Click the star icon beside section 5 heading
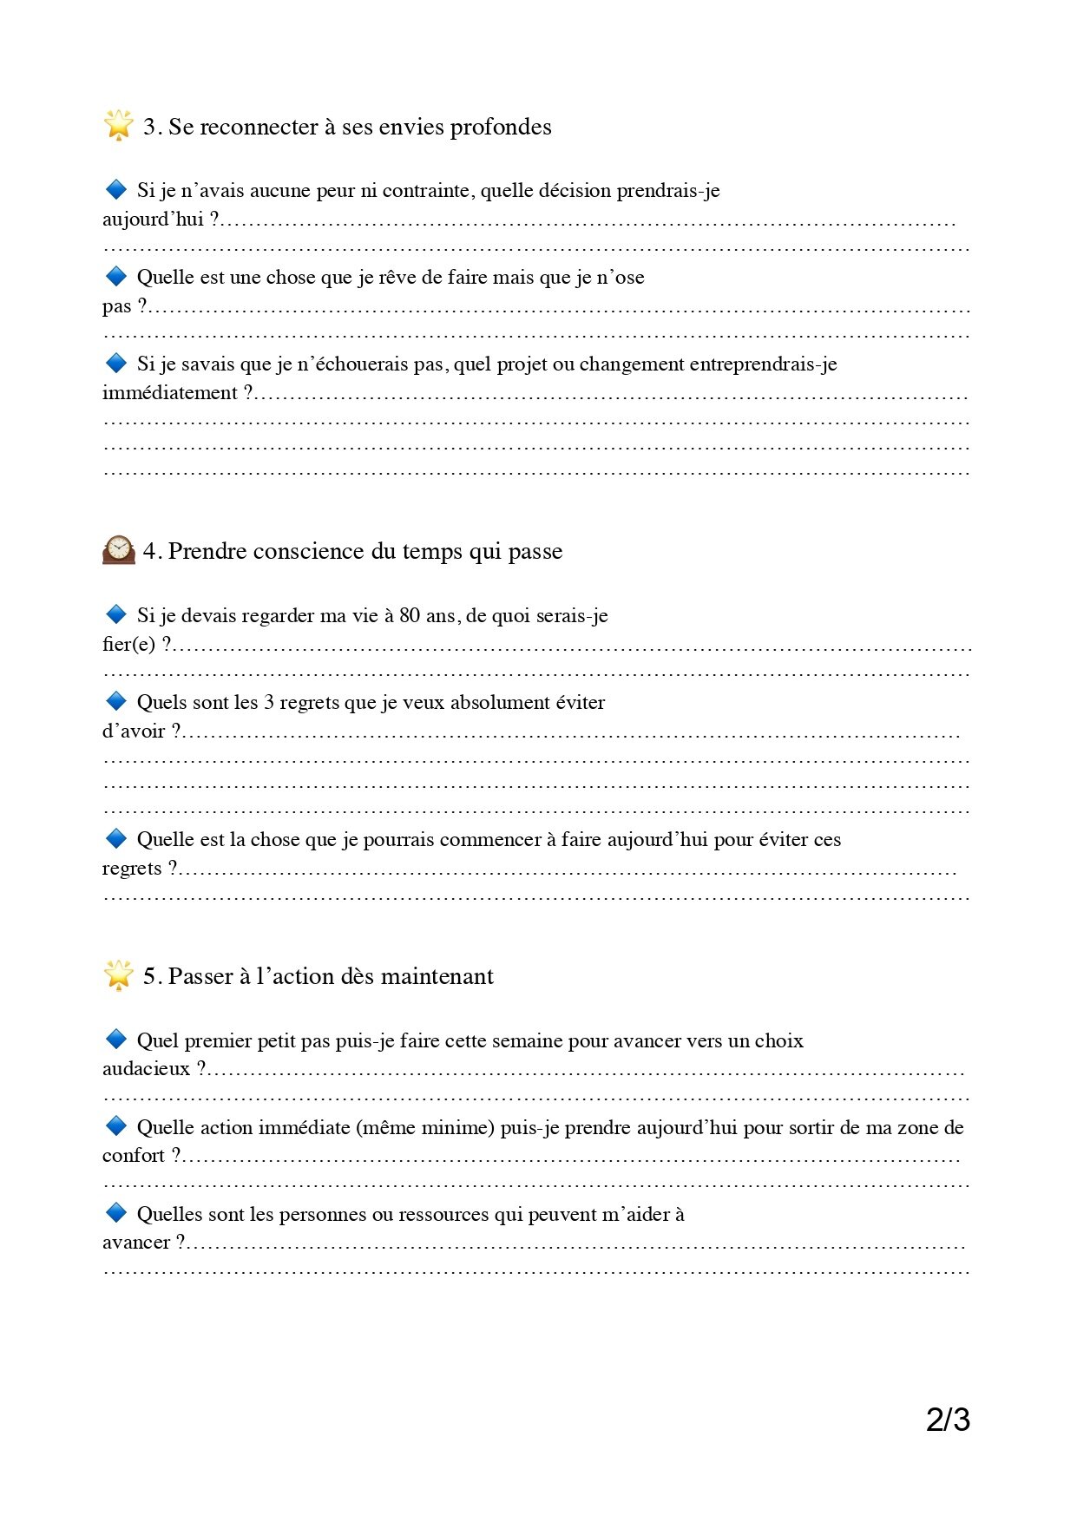This screenshot has height=1522, width=1077. click(118, 974)
